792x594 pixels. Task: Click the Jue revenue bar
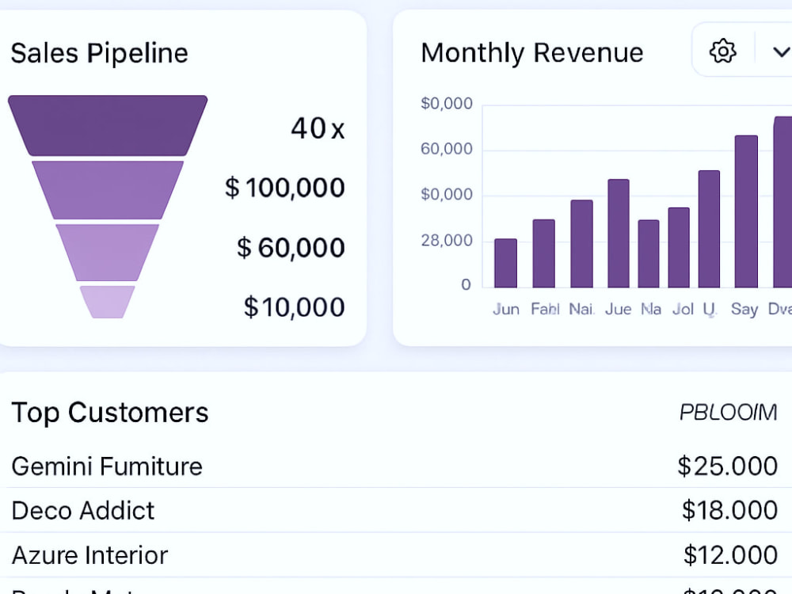pos(619,234)
